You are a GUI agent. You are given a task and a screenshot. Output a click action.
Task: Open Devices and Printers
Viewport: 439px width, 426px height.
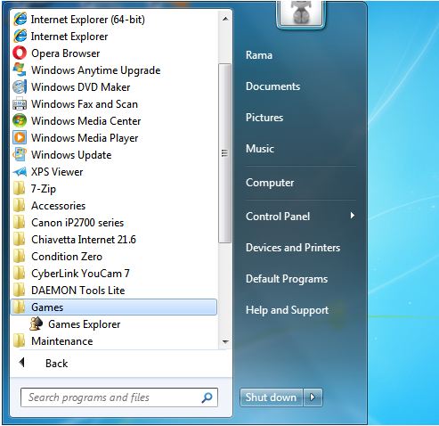pos(293,248)
